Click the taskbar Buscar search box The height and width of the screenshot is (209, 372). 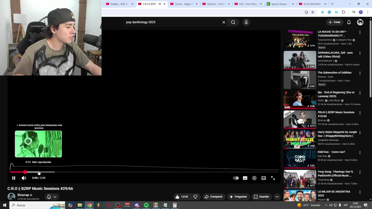37,205
